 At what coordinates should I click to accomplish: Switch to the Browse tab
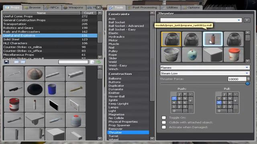pyautogui.click(x=33, y=8)
